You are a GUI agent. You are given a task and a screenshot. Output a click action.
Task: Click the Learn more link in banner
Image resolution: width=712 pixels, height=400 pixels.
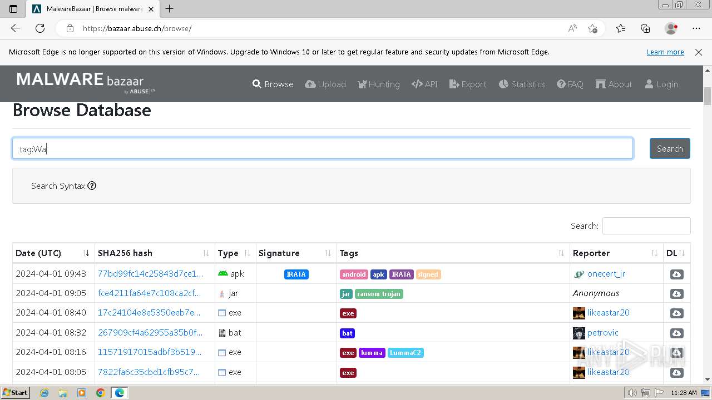pyautogui.click(x=665, y=52)
